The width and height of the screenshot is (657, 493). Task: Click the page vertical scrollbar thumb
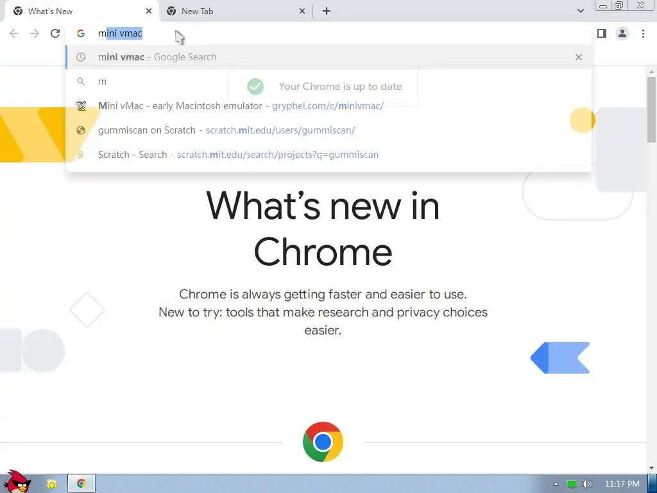(652, 110)
